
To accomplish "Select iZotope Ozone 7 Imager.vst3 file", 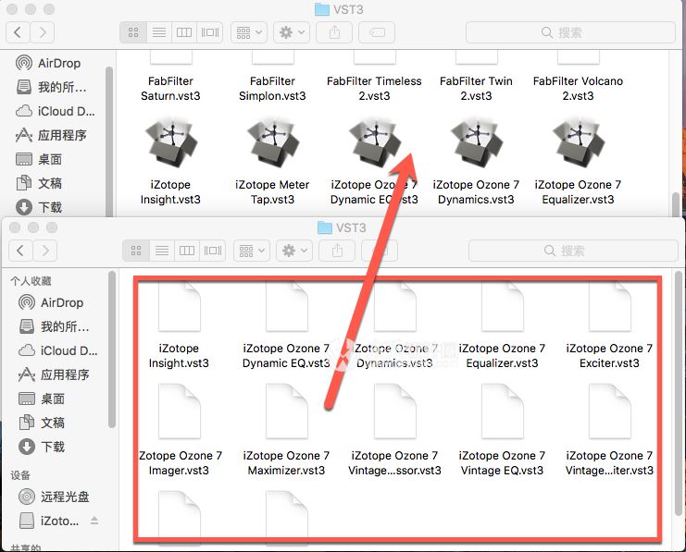I will (x=180, y=431).
